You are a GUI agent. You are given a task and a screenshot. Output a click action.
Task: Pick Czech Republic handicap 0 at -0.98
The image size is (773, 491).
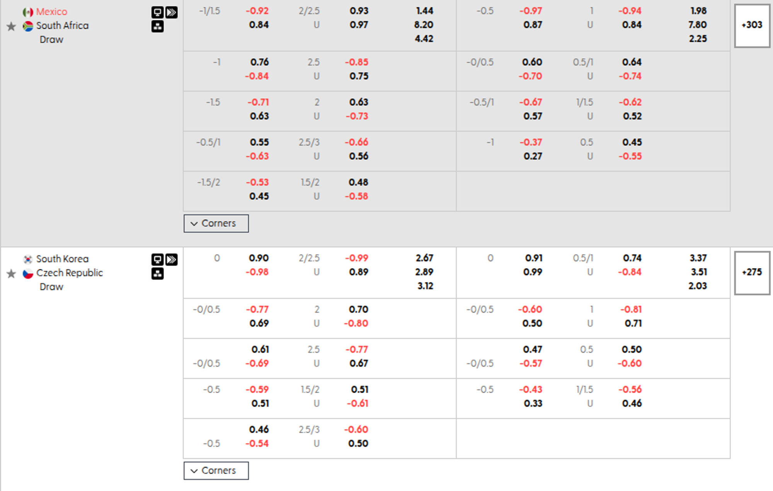(257, 272)
